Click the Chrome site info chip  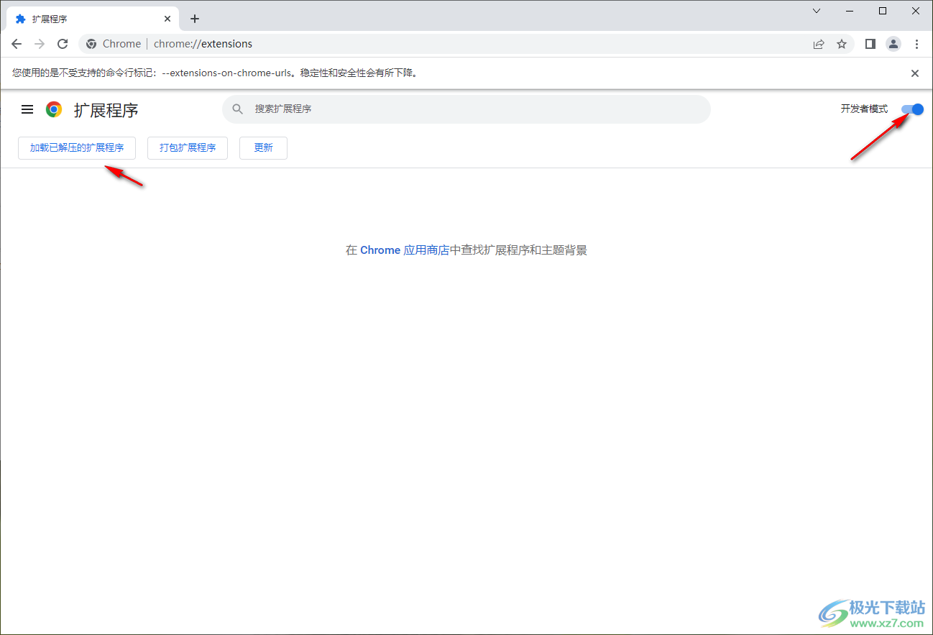point(114,44)
